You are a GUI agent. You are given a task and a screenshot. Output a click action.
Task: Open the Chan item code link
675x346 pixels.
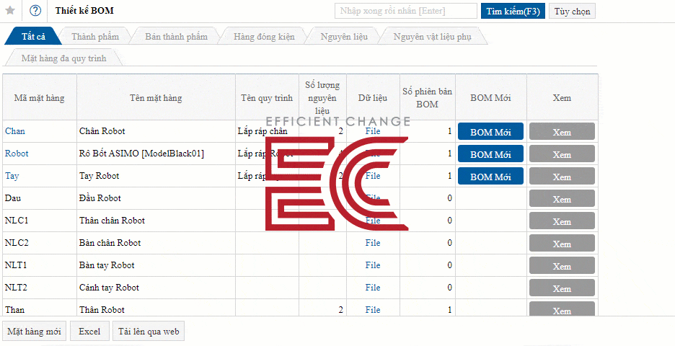coord(15,130)
